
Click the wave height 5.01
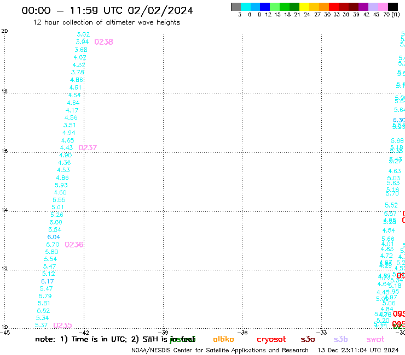tap(57, 208)
